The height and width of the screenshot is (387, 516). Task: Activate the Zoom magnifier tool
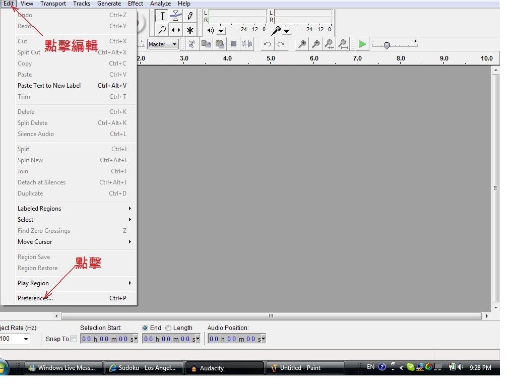(x=162, y=30)
